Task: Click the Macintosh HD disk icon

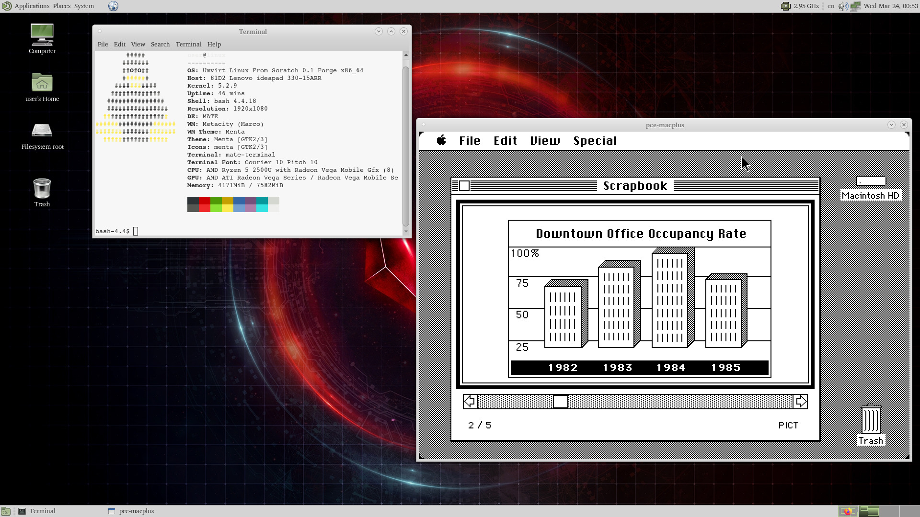Action: 871,181
